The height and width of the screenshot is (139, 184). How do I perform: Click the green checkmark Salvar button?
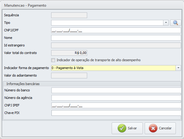[127, 128]
